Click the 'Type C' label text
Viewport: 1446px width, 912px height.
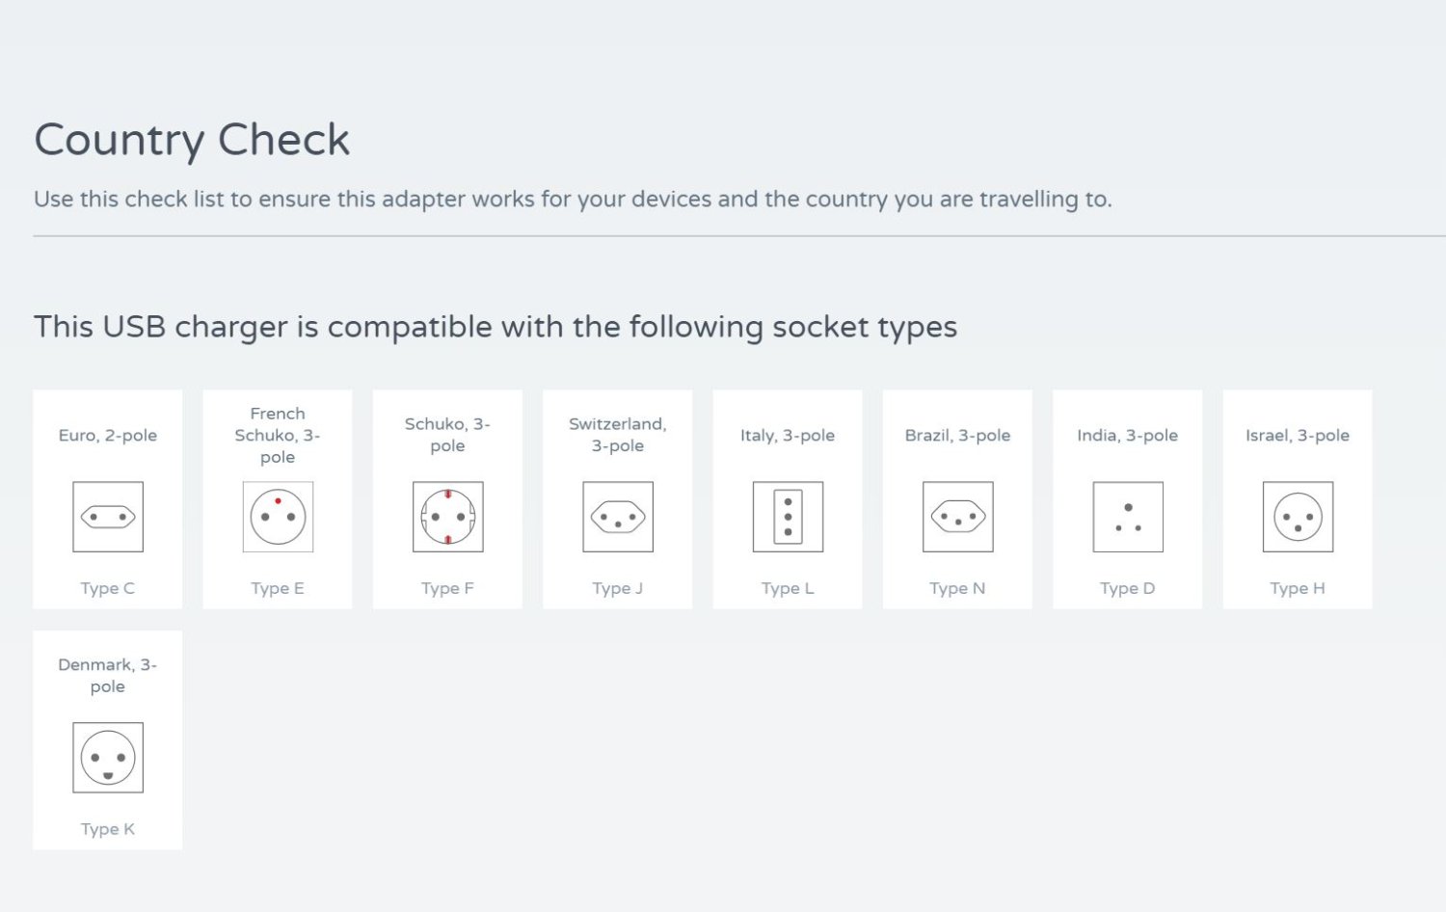[108, 588]
